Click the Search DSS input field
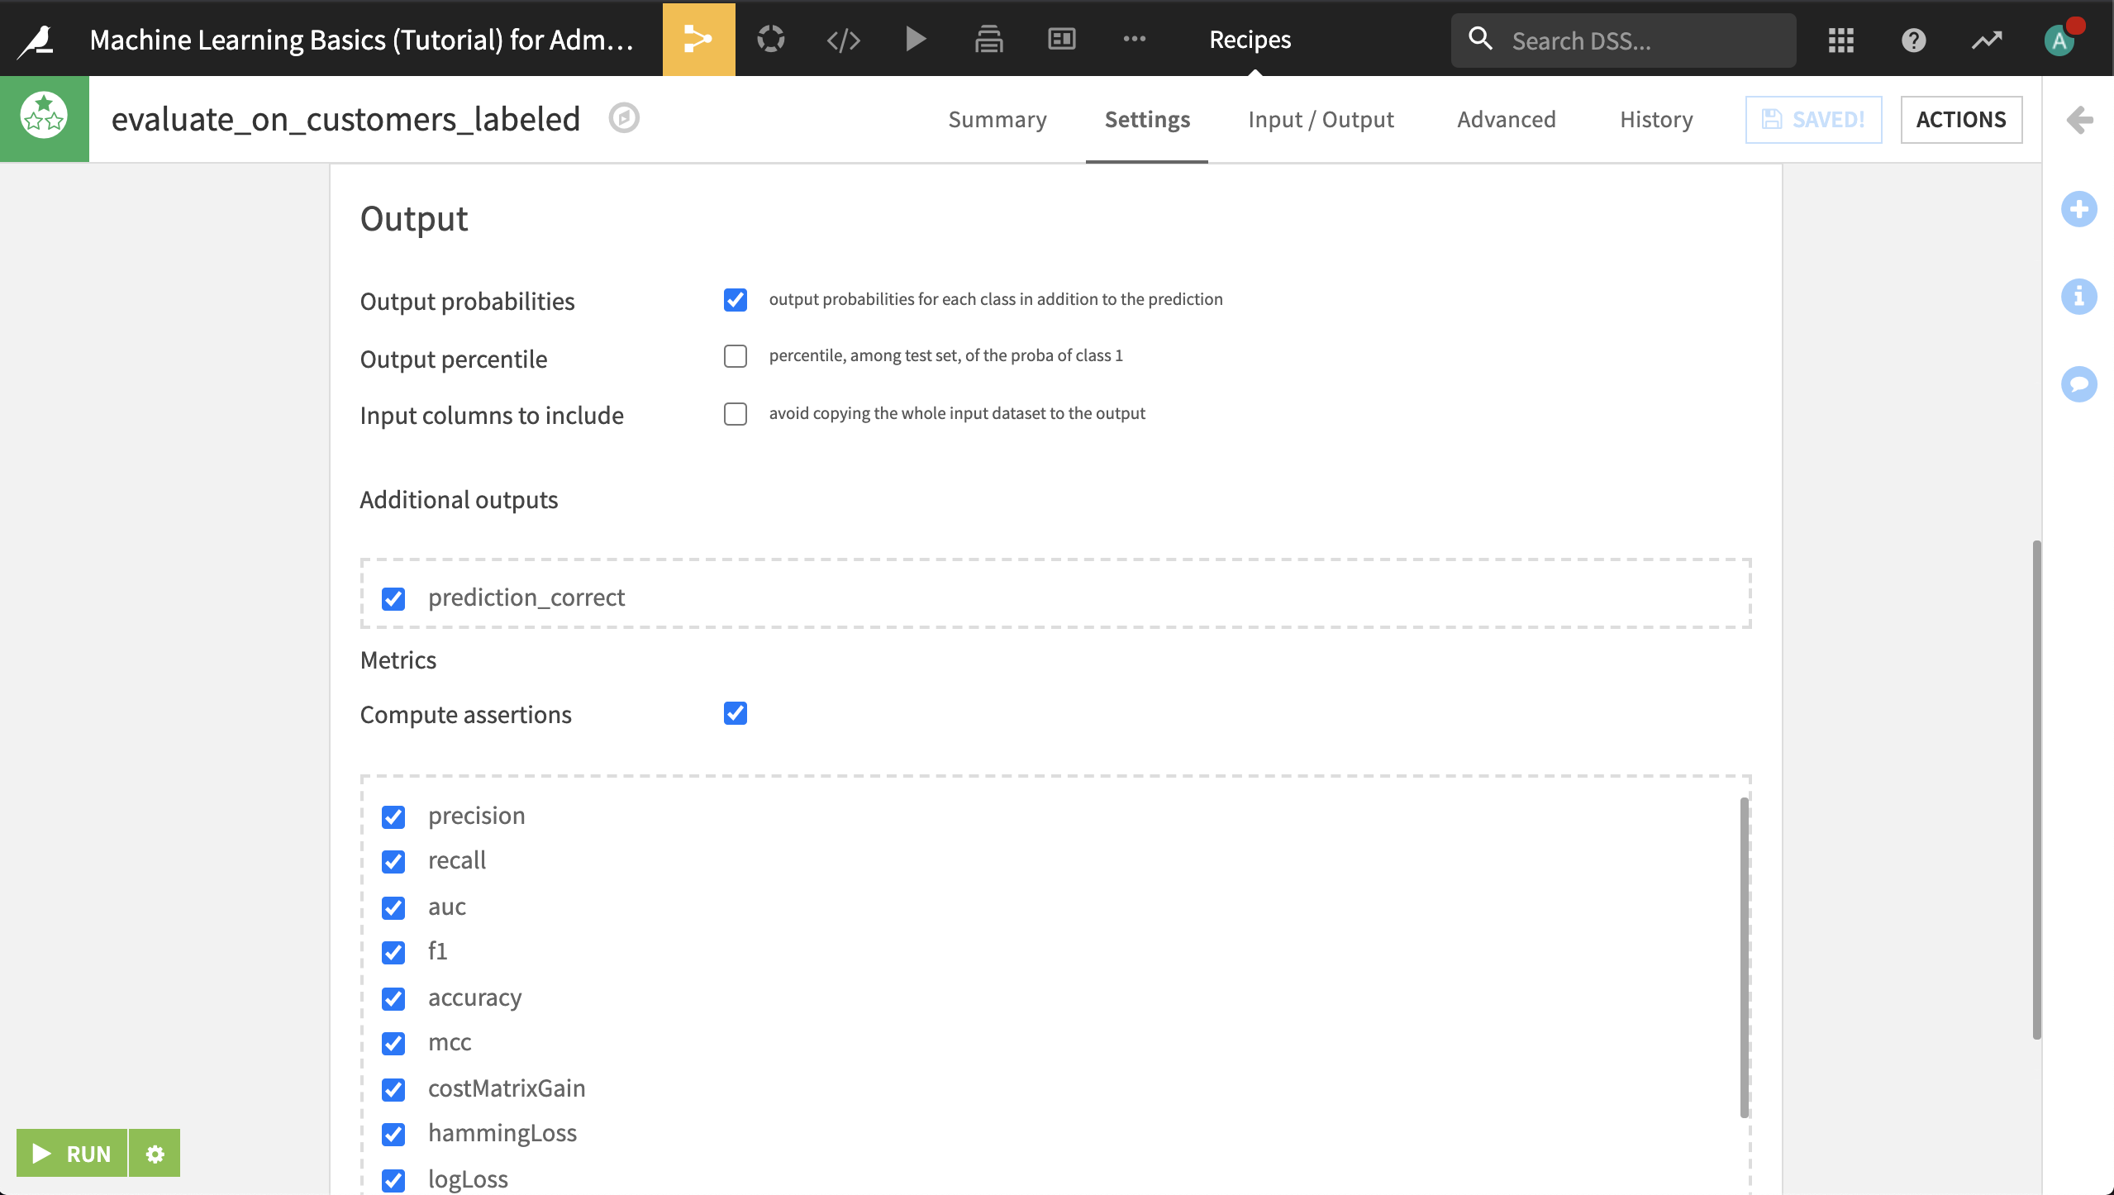 (1623, 40)
